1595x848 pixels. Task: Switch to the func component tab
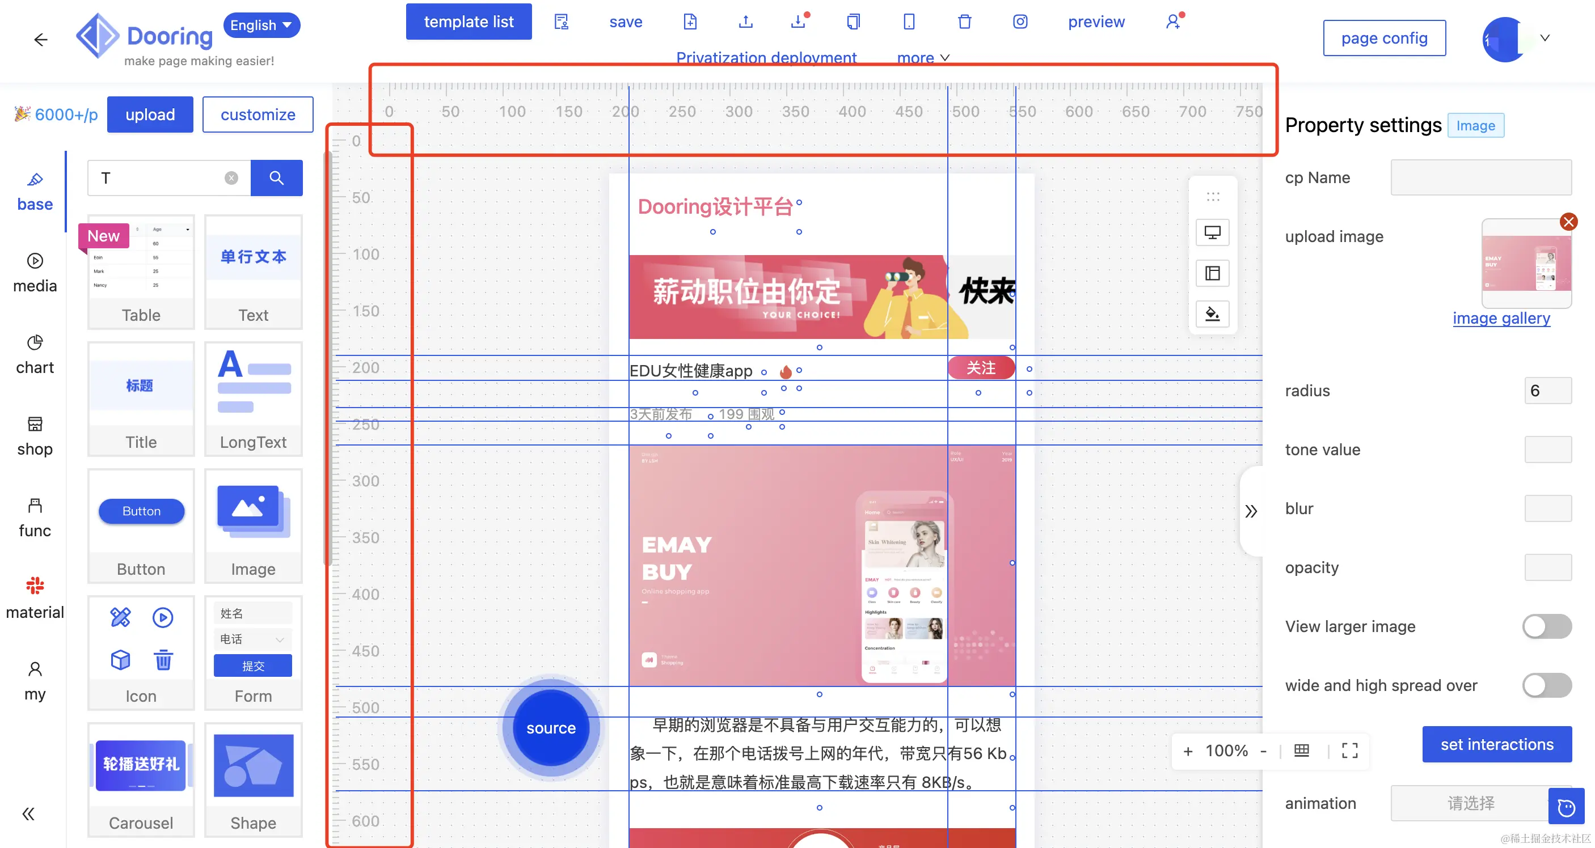(35, 519)
